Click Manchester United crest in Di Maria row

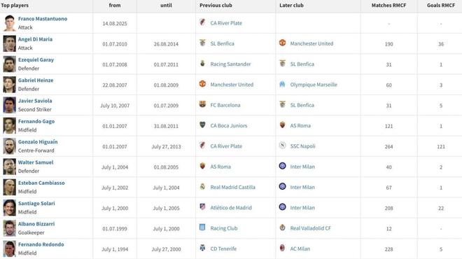coord(282,43)
